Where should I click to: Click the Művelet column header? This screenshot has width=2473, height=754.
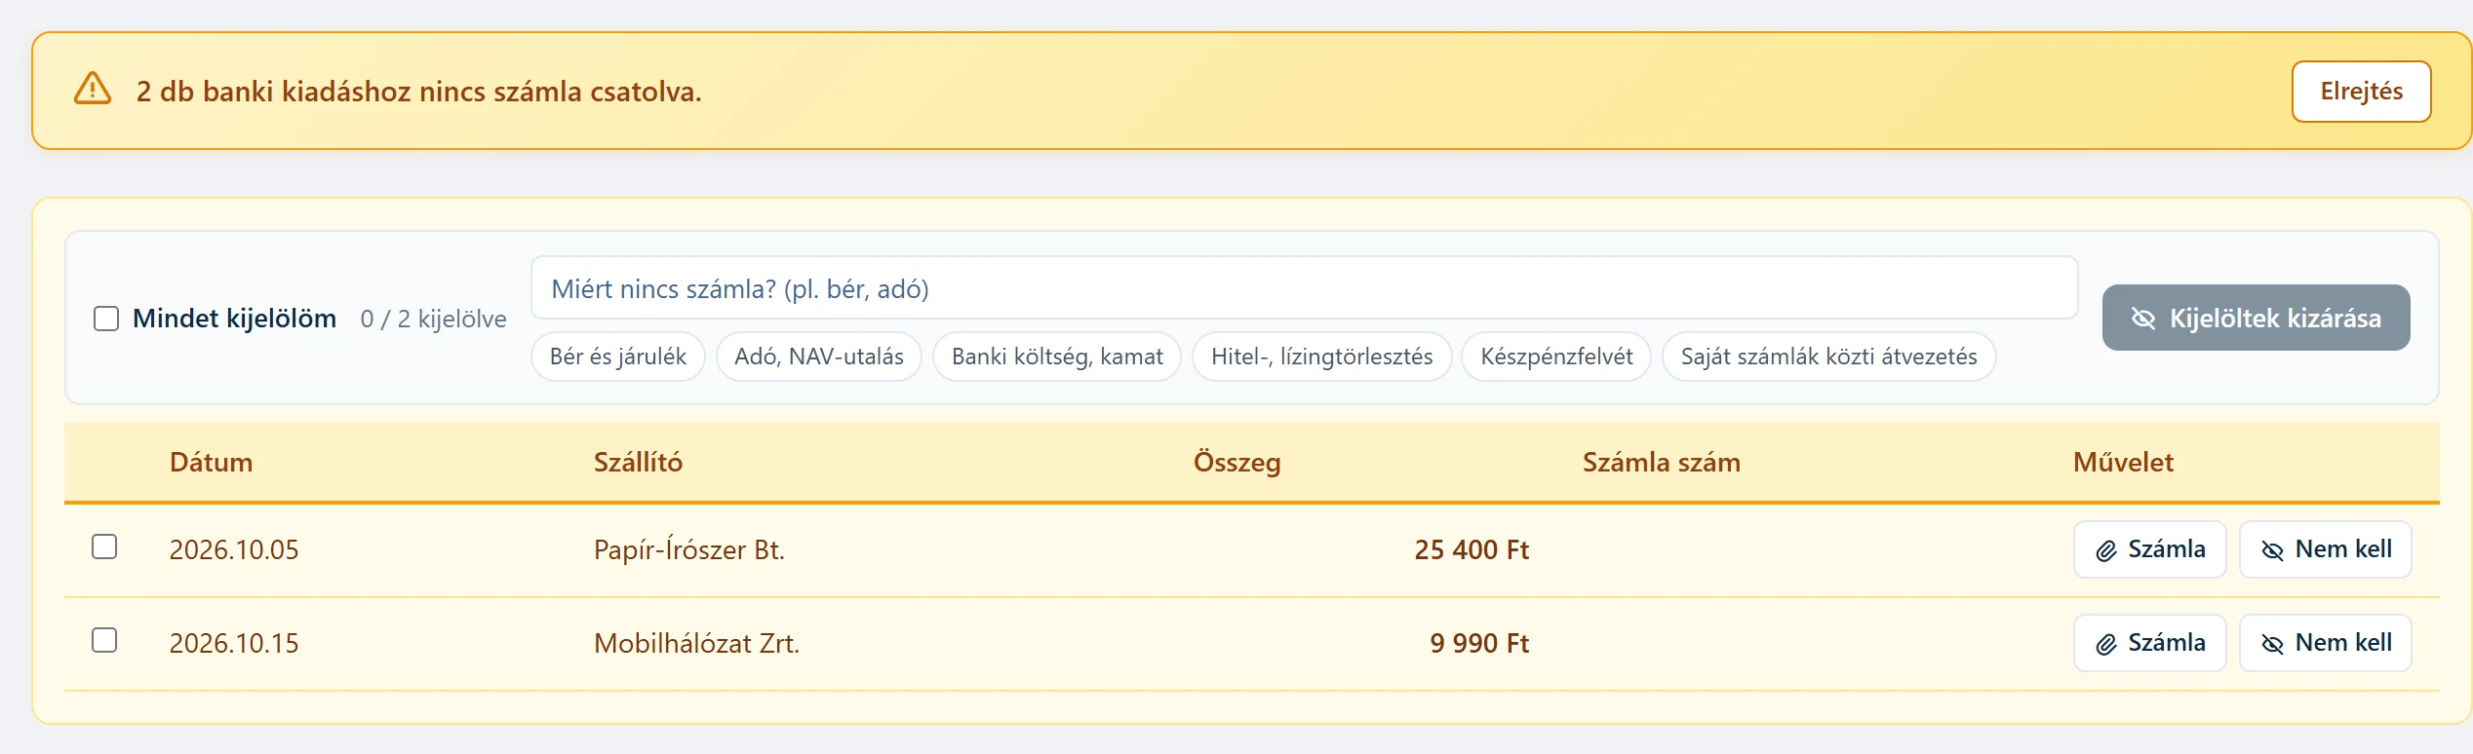2123,462
